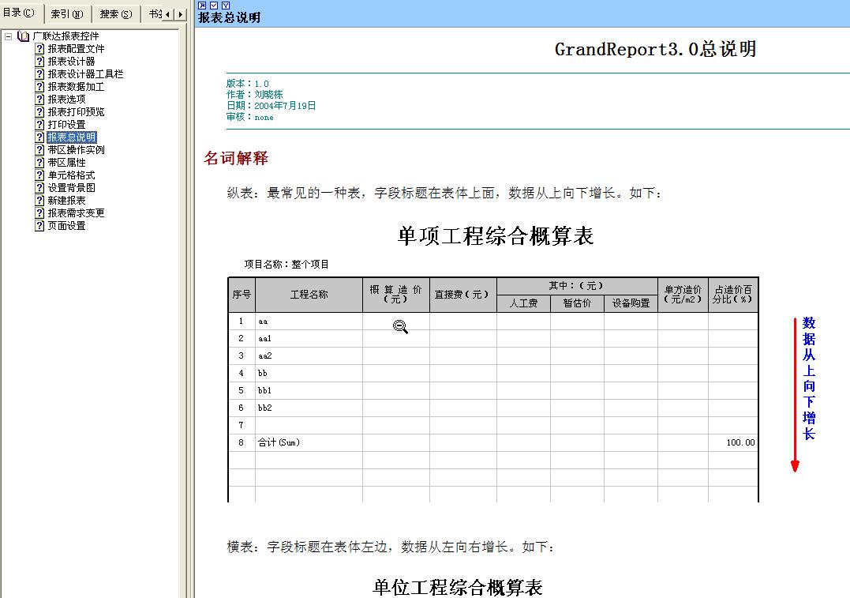The image size is (850, 598).
Task: Click the 版本：1.0 line
Action: coord(247,84)
